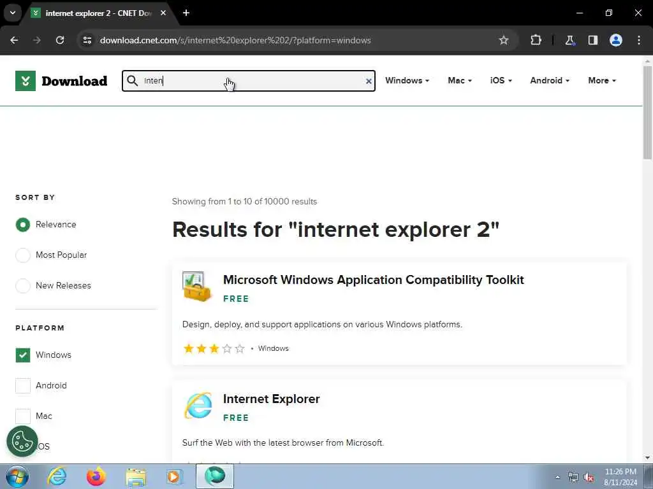Click the FREE label under Internet Explorer
This screenshot has width=653, height=489.
click(236, 418)
